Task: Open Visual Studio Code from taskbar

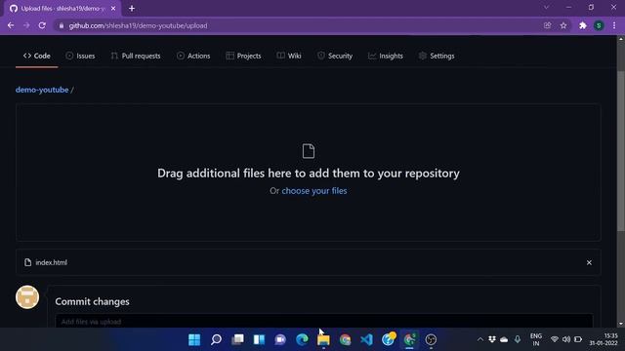Action: 367,339
